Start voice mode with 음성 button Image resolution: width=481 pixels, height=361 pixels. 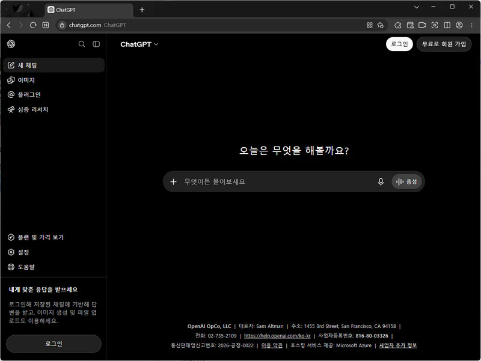[x=406, y=182]
